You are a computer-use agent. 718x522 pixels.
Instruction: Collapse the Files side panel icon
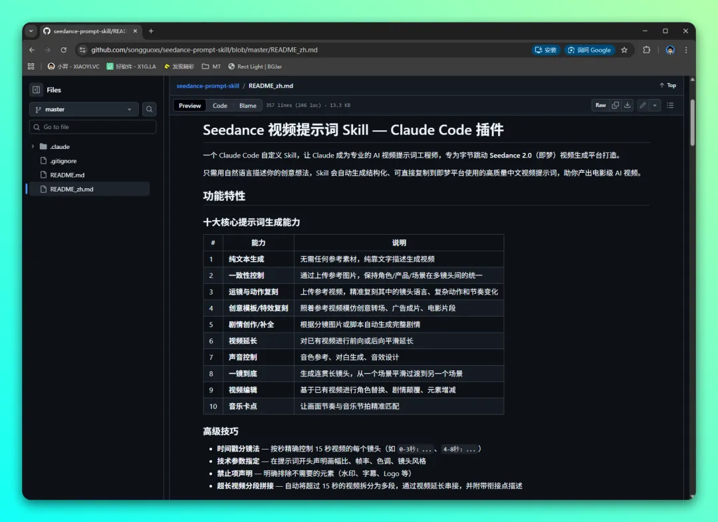tap(36, 90)
